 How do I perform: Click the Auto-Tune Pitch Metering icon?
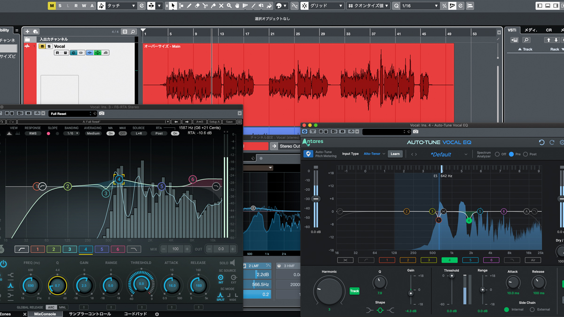click(x=308, y=154)
